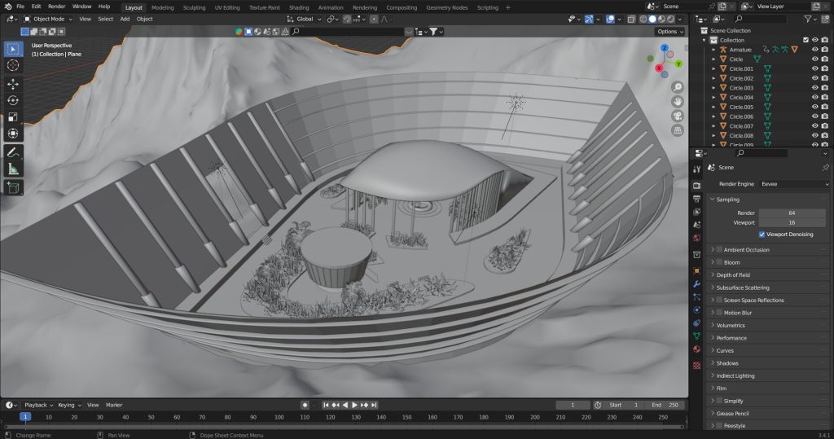
Task: Open the Render menu
Action: [x=56, y=7]
